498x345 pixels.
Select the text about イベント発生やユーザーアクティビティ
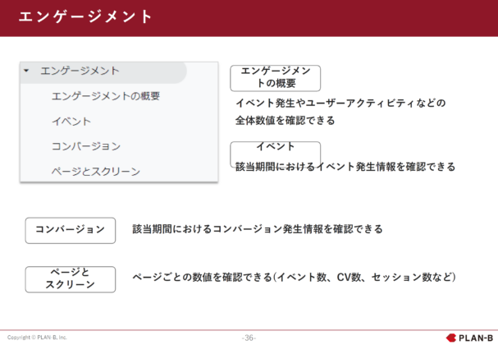[340, 112]
